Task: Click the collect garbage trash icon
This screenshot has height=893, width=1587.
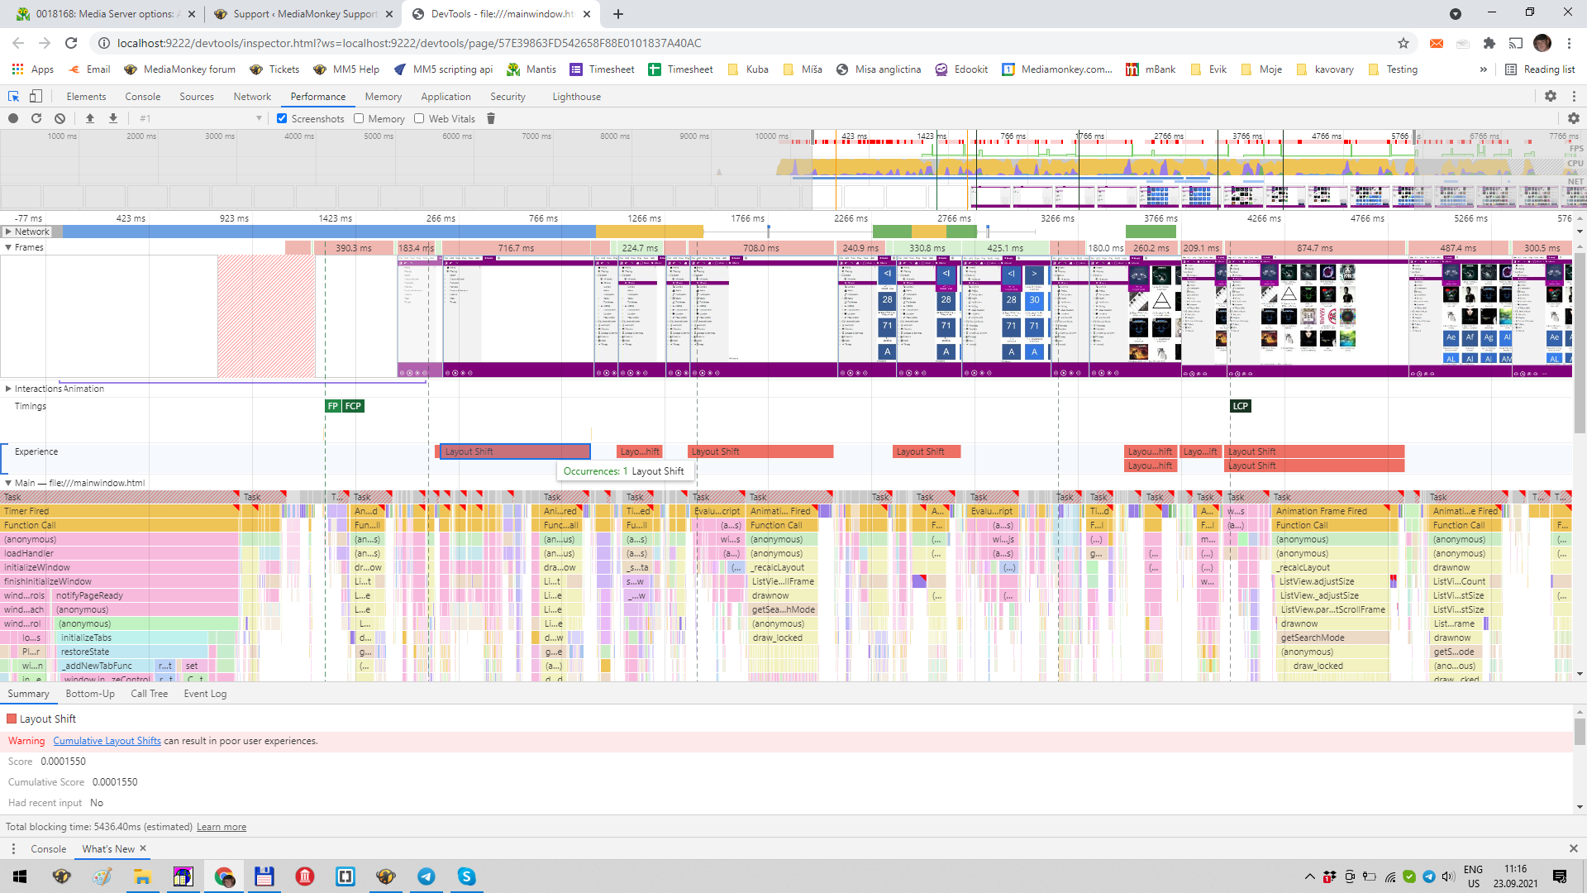Action: click(491, 118)
